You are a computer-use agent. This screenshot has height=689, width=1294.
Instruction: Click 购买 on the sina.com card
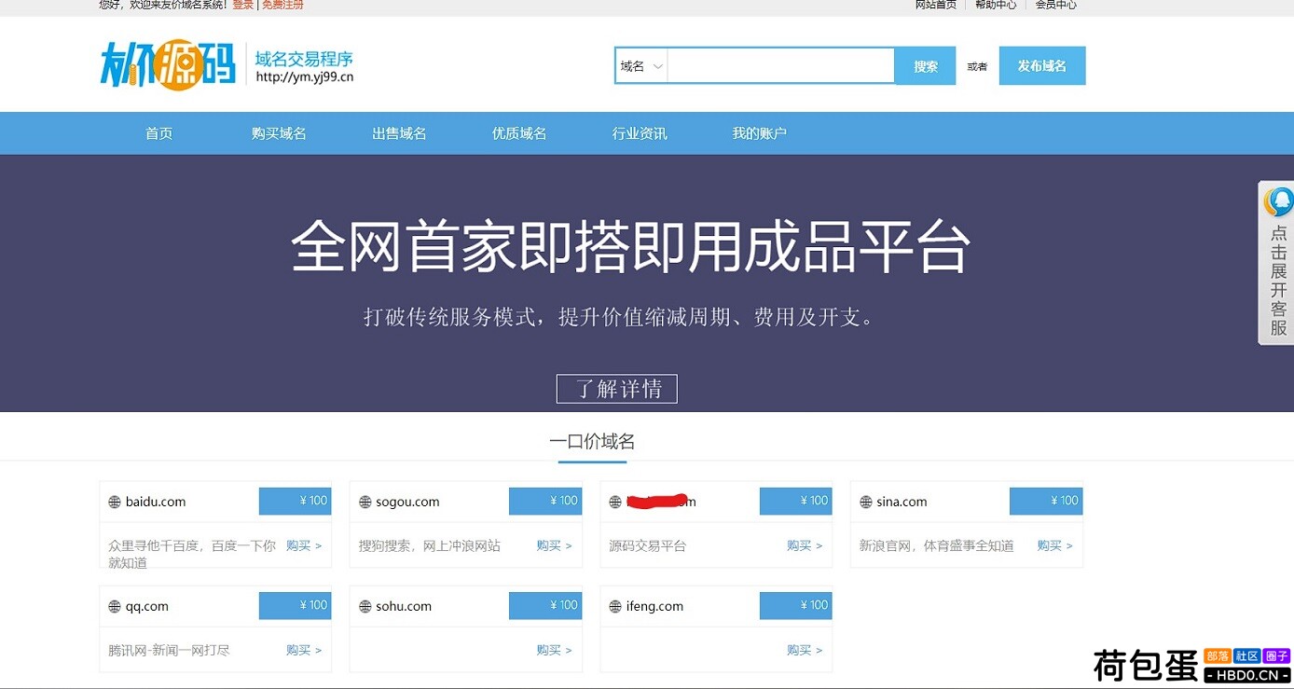(x=1055, y=545)
